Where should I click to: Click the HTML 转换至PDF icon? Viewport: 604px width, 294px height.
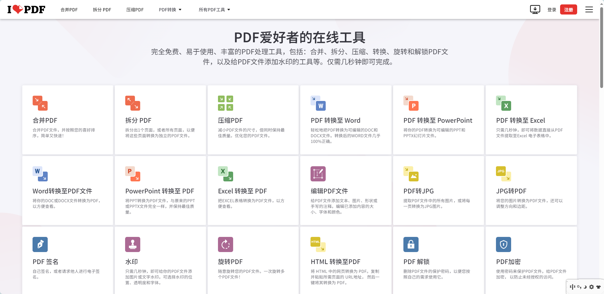318,244
